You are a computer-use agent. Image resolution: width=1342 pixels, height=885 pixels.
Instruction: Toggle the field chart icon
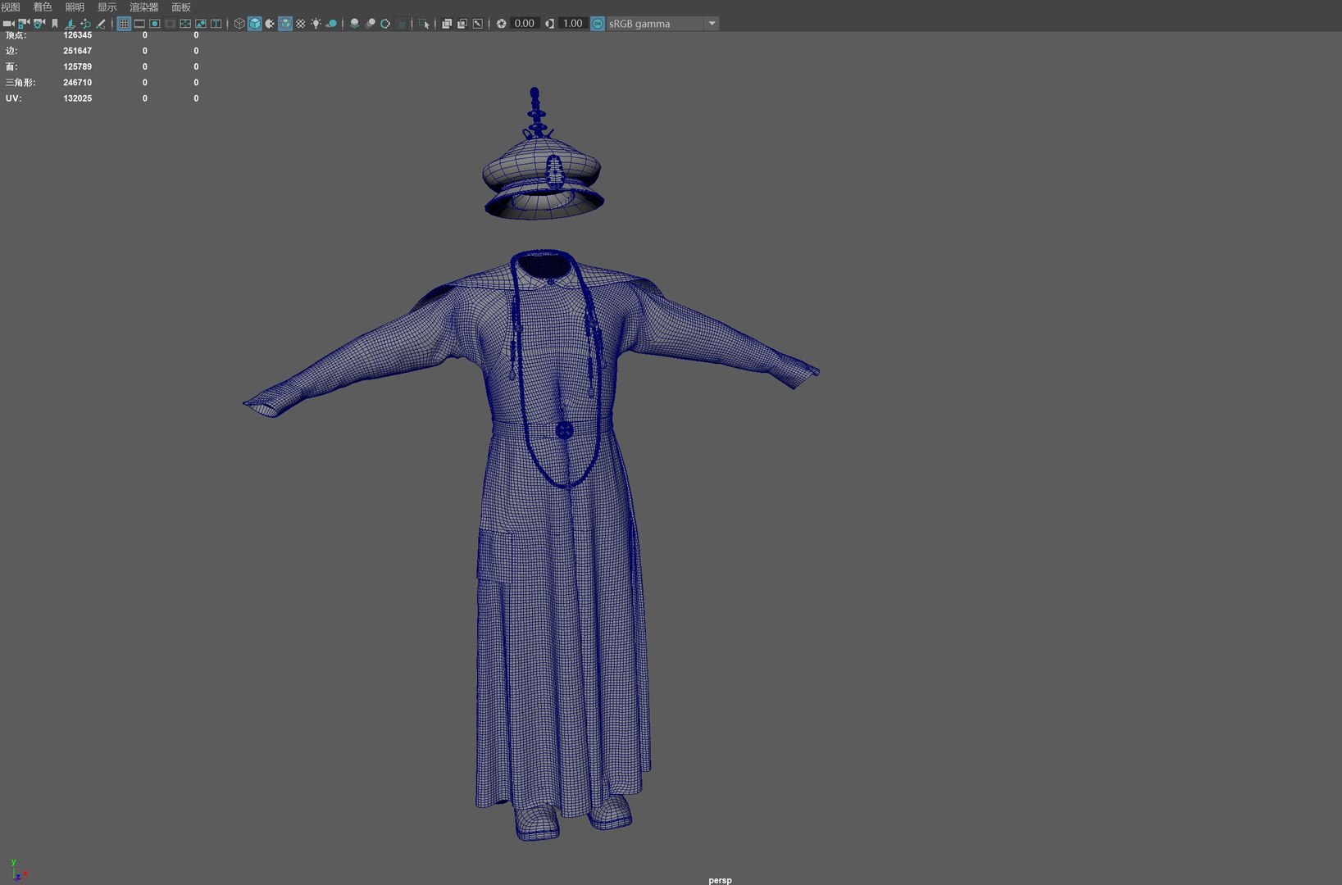click(x=185, y=24)
